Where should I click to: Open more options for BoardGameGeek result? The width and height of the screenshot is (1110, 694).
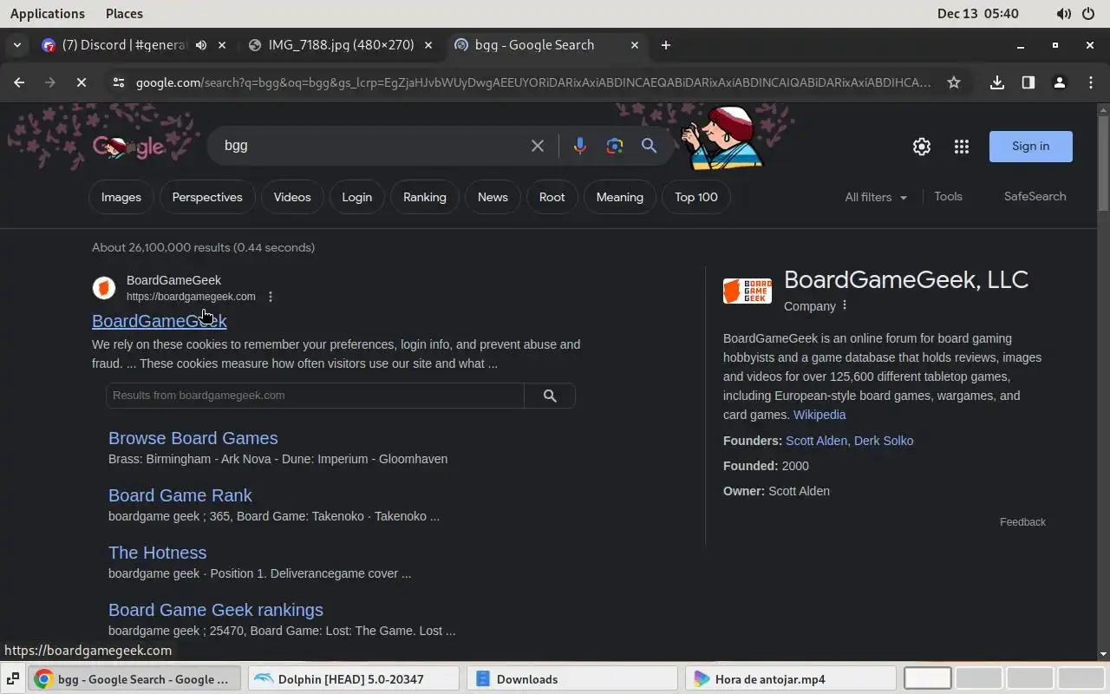[x=271, y=297]
